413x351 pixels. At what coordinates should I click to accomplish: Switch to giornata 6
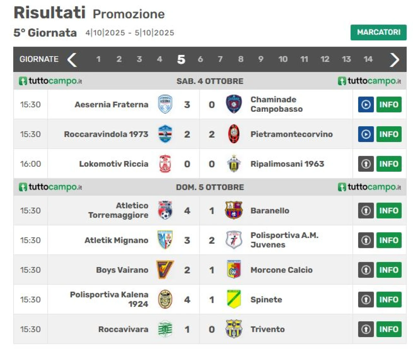click(200, 59)
